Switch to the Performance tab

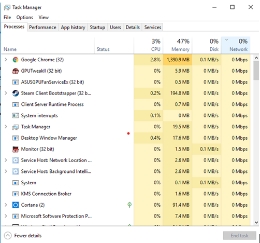(x=42, y=28)
